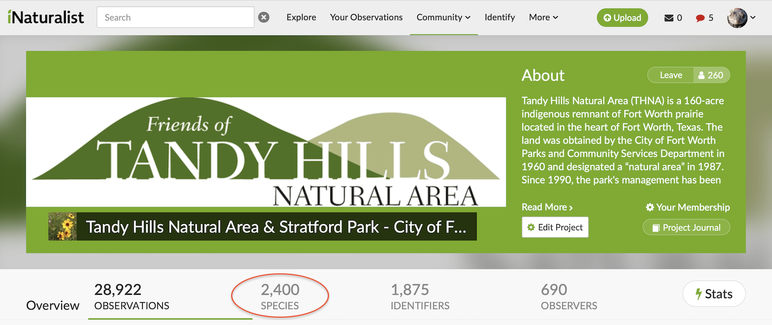772x325 pixels.
Task: View the 2,400 Species tab
Action: click(x=280, y=297)
